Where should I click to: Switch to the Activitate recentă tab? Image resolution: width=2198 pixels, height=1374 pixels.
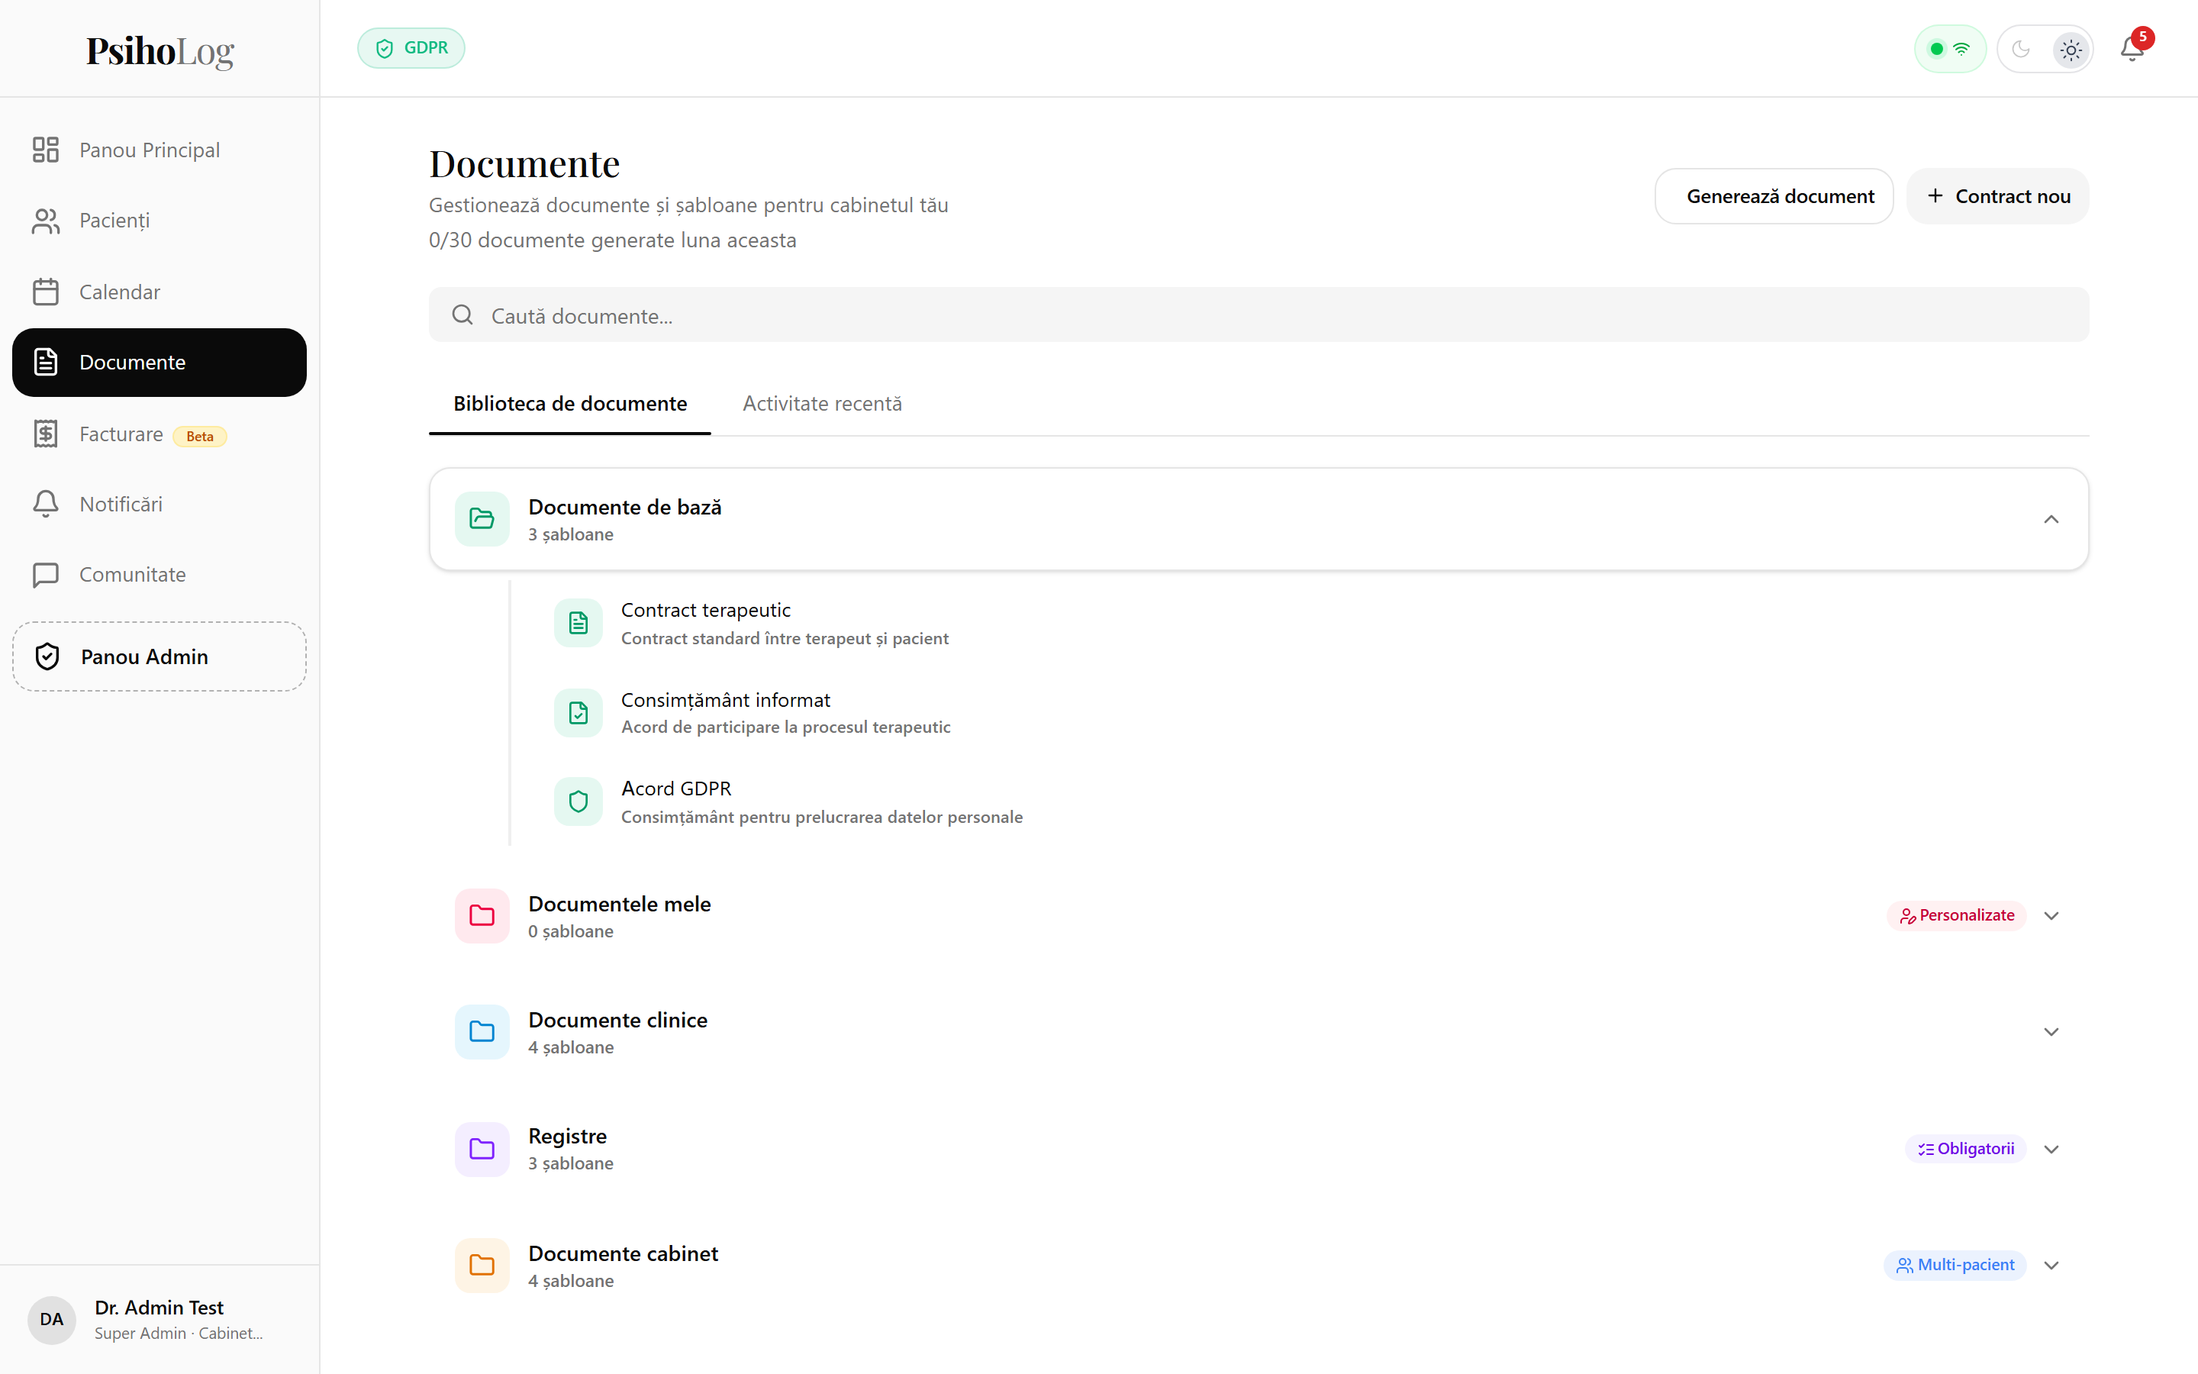pyautogui.click(x=822, y=404)
